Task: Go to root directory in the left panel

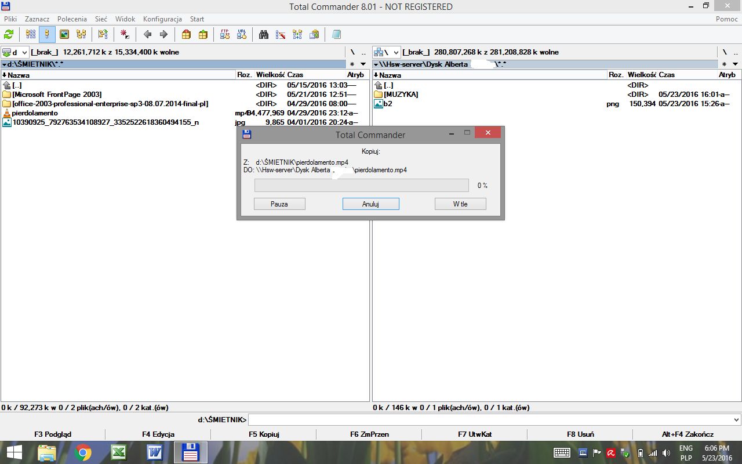Action: [352, 52]
